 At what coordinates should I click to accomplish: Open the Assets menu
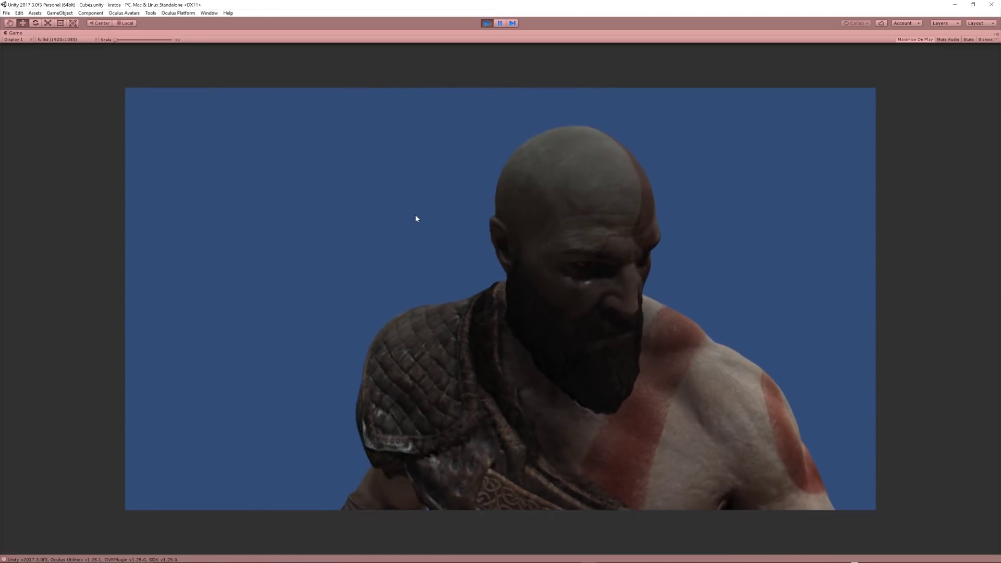click(35, 13)
